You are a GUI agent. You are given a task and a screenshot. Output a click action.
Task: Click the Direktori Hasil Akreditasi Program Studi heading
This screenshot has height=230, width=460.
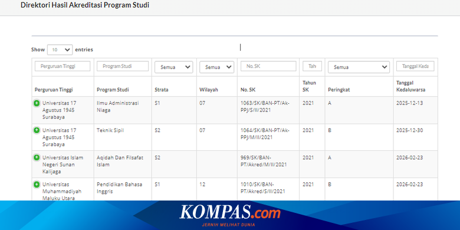tap(85, 5)
